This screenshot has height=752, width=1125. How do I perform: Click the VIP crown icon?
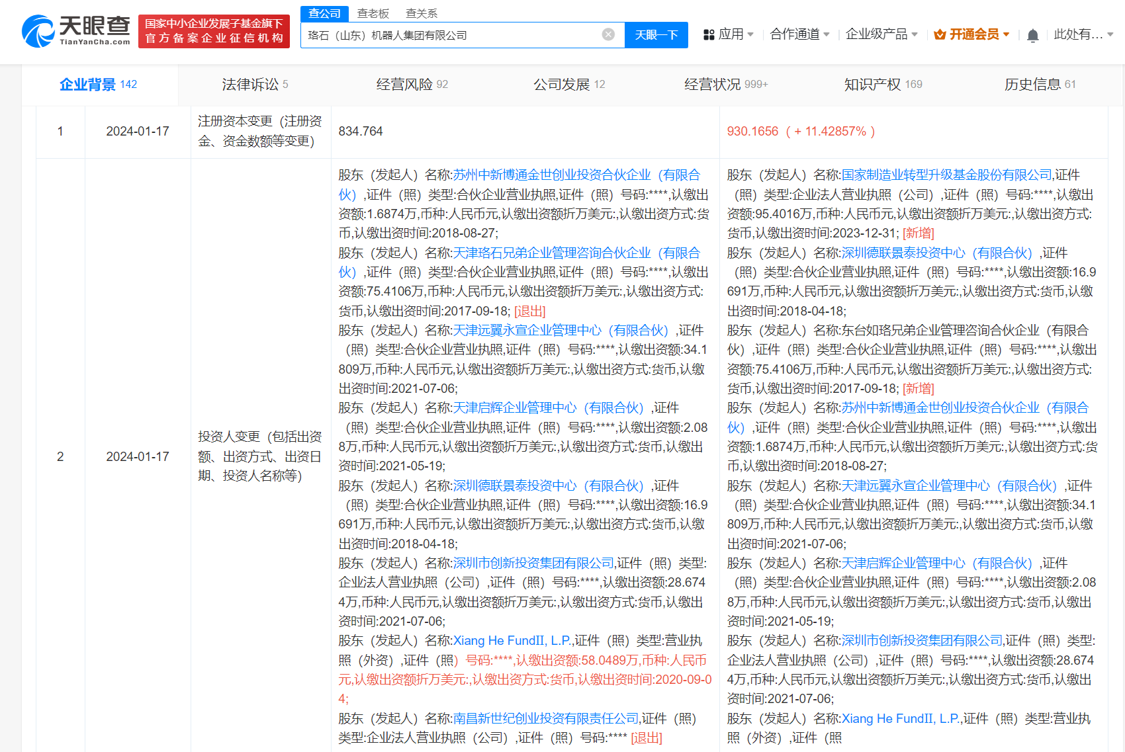tap(940, 34)
